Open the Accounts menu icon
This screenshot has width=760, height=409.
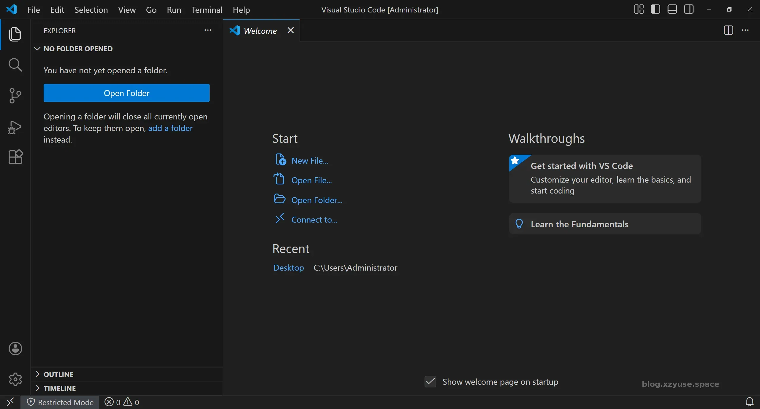pyautogui.click(x=15, y=349)
